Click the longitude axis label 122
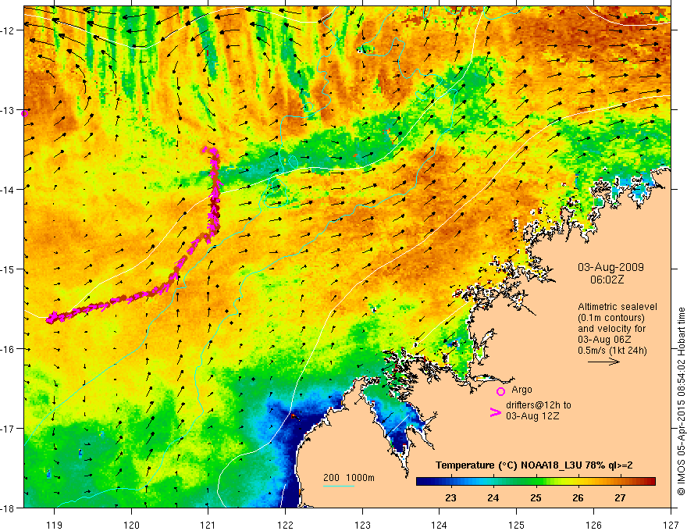 (x=286, y=525)
